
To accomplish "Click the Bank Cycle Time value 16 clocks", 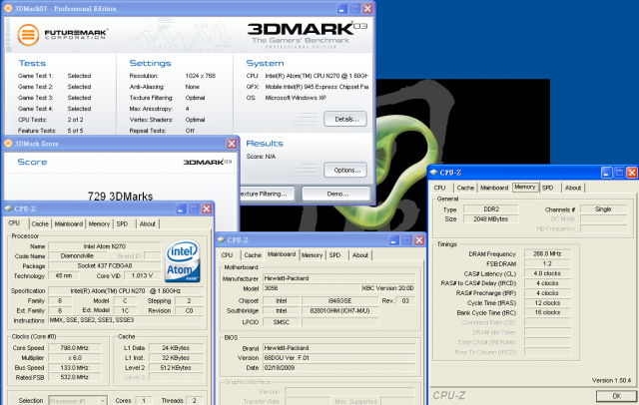I will 547,312.
